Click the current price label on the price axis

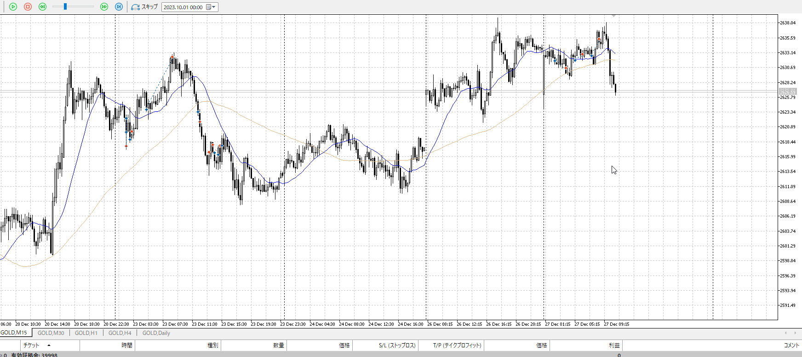coord(787,92)
